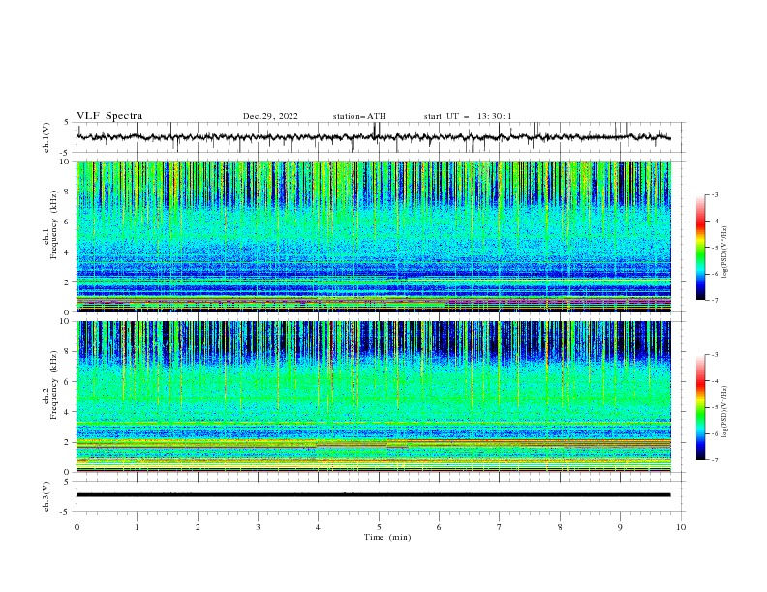Click the "ch.3(V)" axis label
767x592 pixels.
tap(46, 496)
